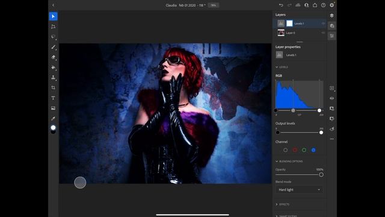Check the cloud document sync status
Image resolution: width=385 pixels, height=217 pixels.
[298, 5]
